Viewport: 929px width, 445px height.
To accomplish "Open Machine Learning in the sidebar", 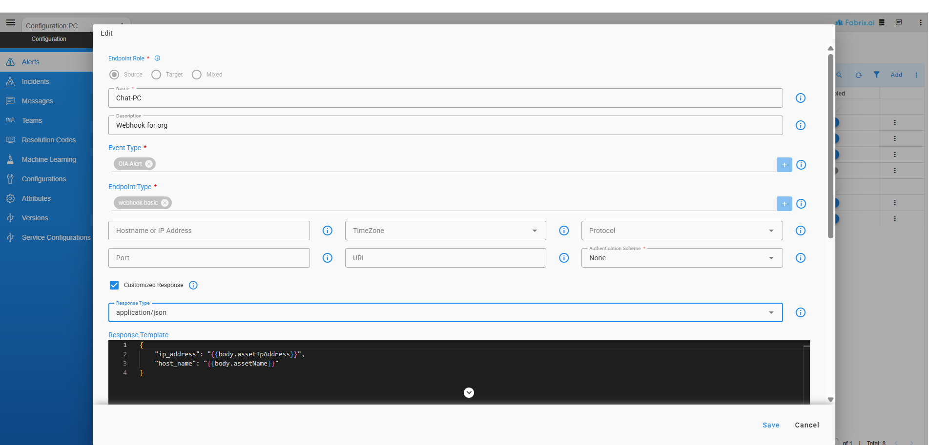I will point(46,159).
